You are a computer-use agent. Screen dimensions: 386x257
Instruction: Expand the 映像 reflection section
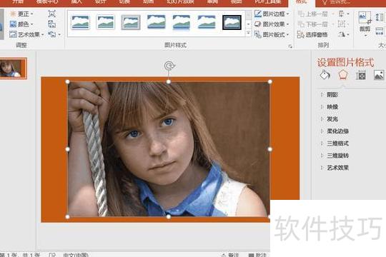point(329,107)
